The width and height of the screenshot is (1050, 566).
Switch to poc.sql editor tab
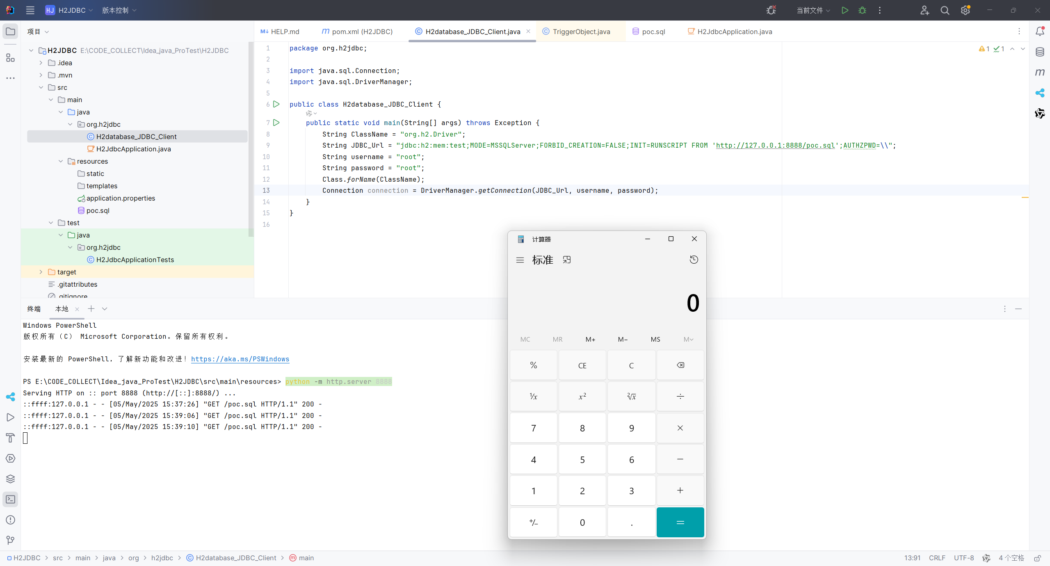click(x=649, y=32)
